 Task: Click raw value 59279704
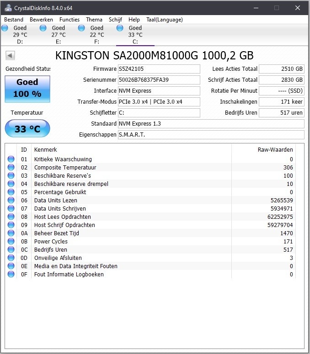point(280,225)
